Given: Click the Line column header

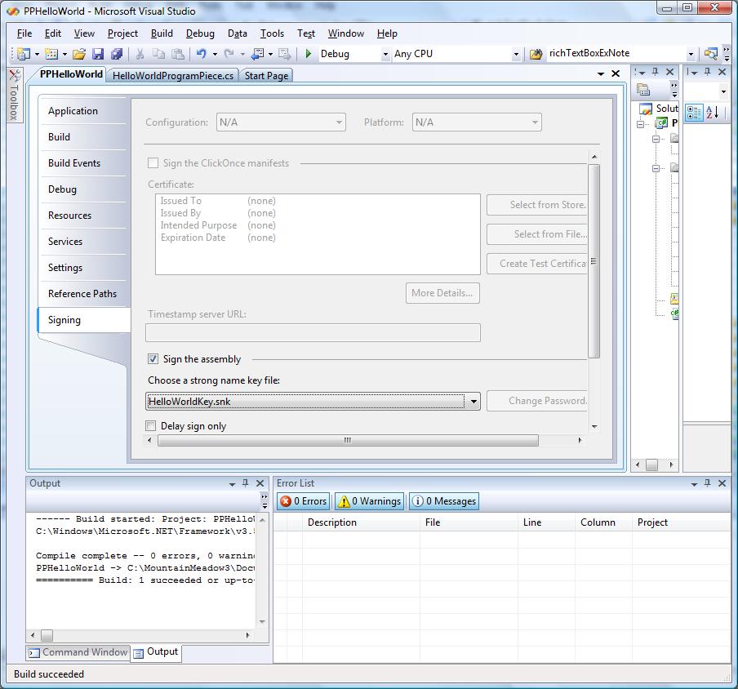Looking at the screenshot, I should (x=546, y=522).
